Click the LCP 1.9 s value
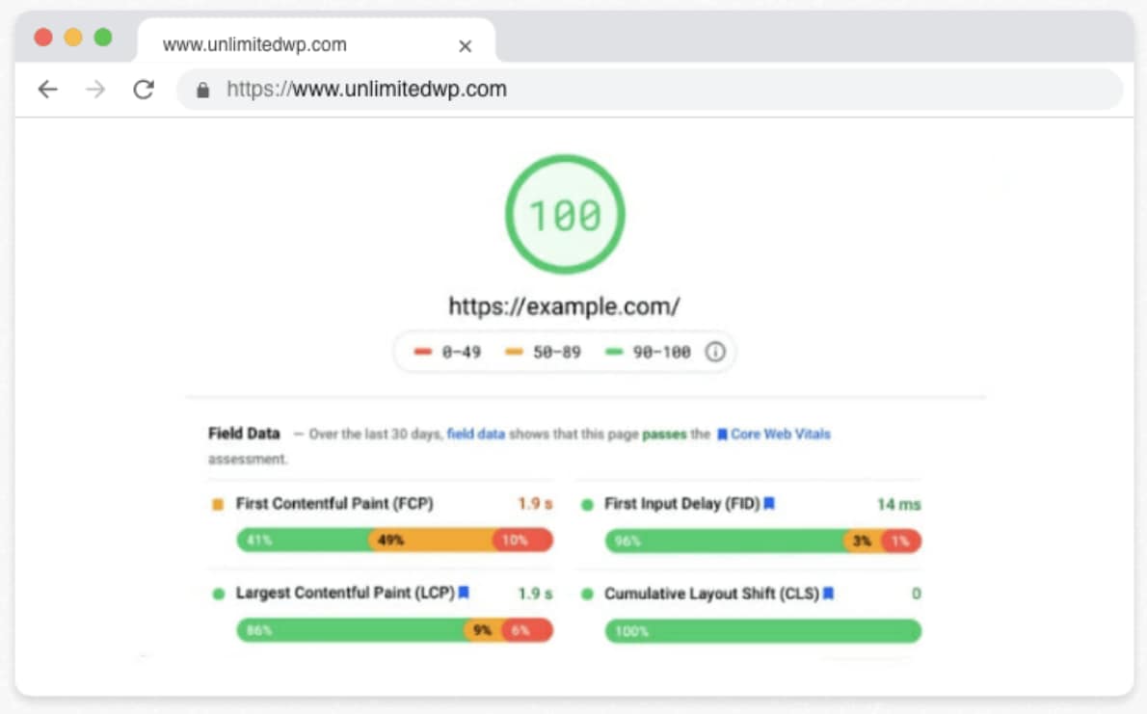Screen dimensions: 1147x714 pyautogui.click(x=536, y=593)
